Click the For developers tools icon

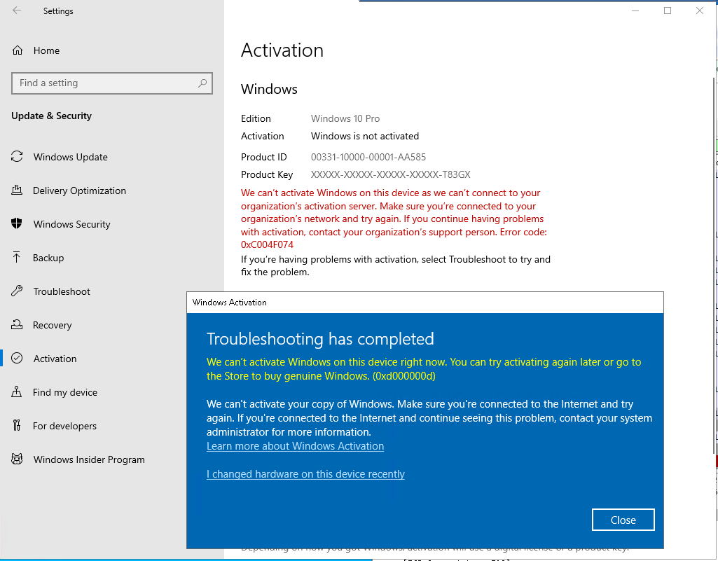17,425
